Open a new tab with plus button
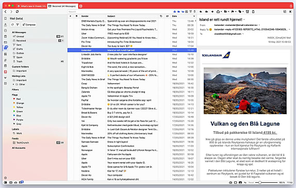Screen dimensions: 296x188 (x=80, y=6)
